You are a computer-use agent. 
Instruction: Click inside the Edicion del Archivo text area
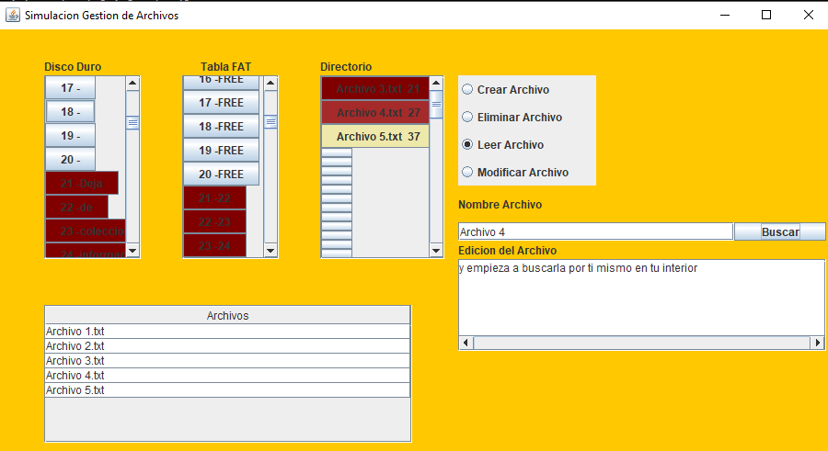pos(641,297)
